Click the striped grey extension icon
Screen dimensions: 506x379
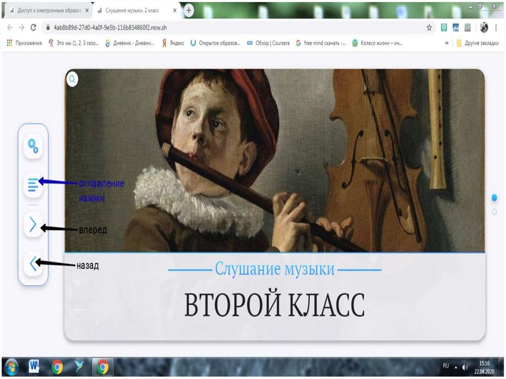click(x=467, y=28)
